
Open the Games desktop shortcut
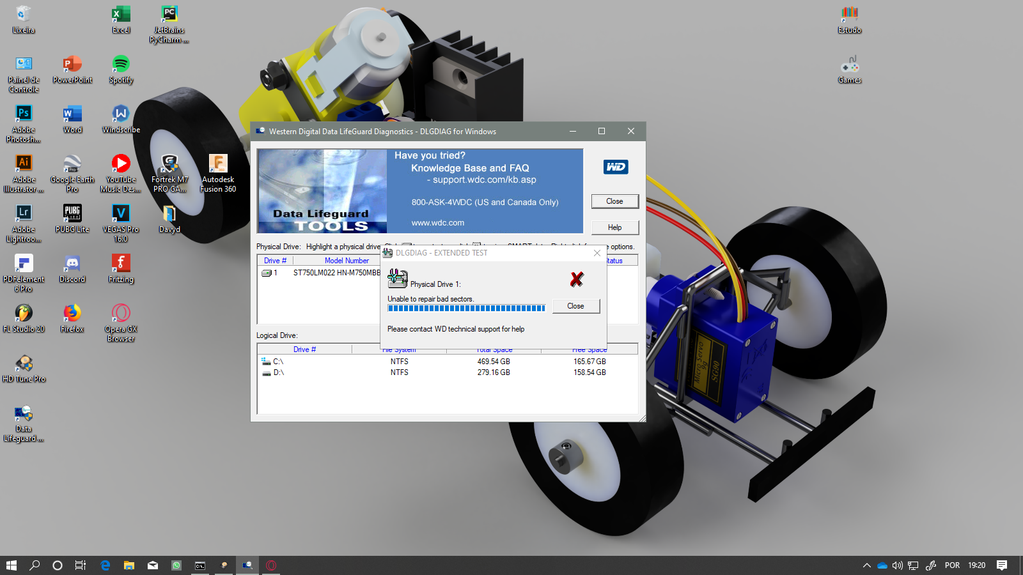pos(850,69)
